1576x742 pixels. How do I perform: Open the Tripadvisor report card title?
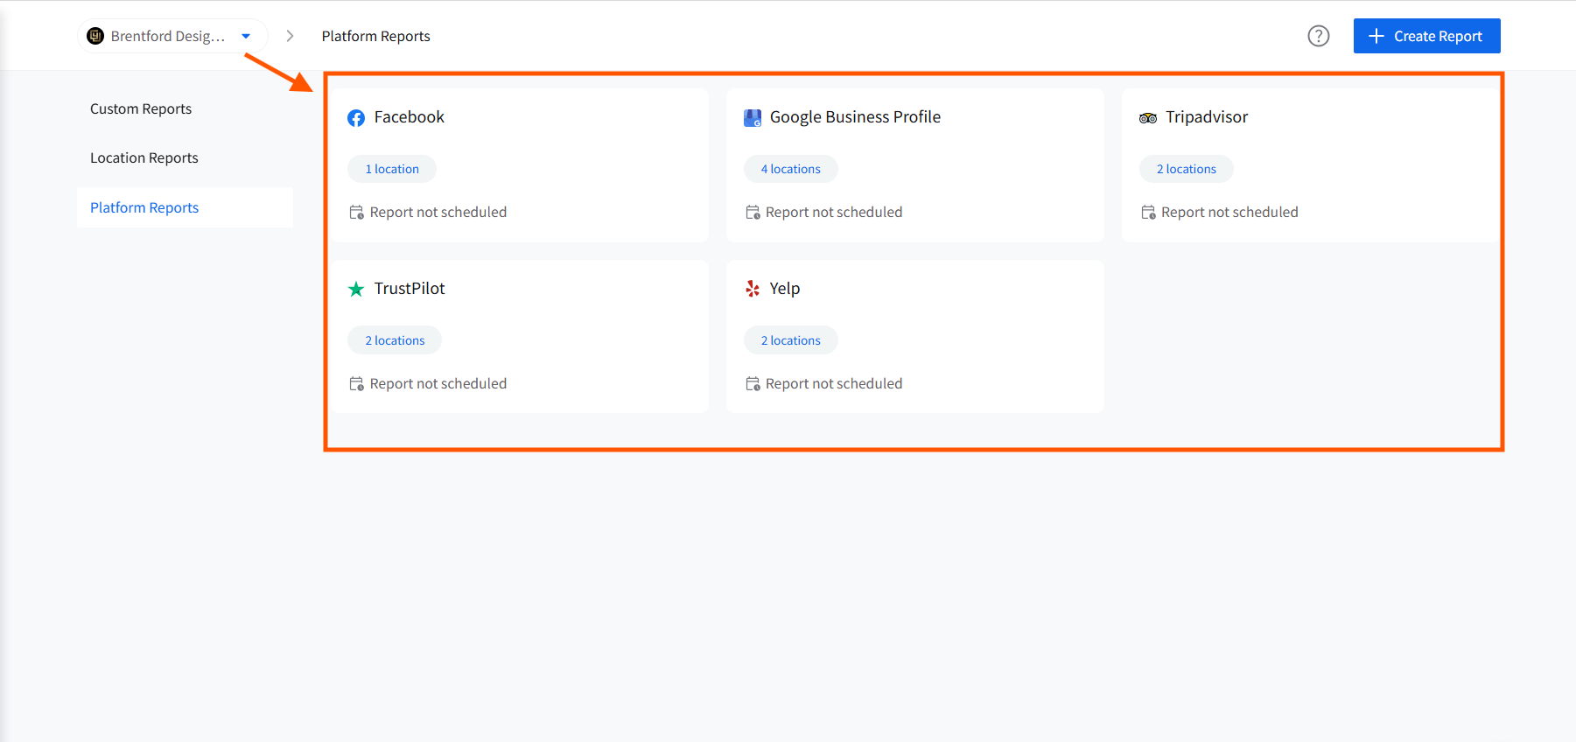[x=1206, y=117]
